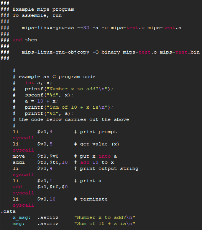Click the '.asciiz' directive on x_msg line

48,217
